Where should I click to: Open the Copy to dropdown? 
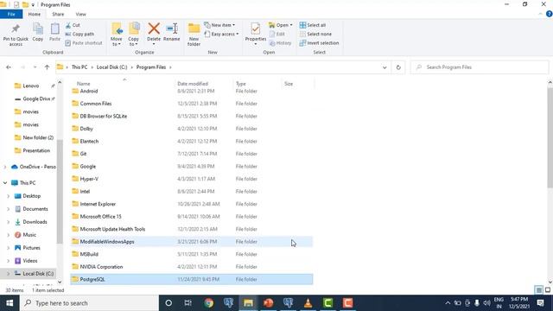tap(133, 35)
